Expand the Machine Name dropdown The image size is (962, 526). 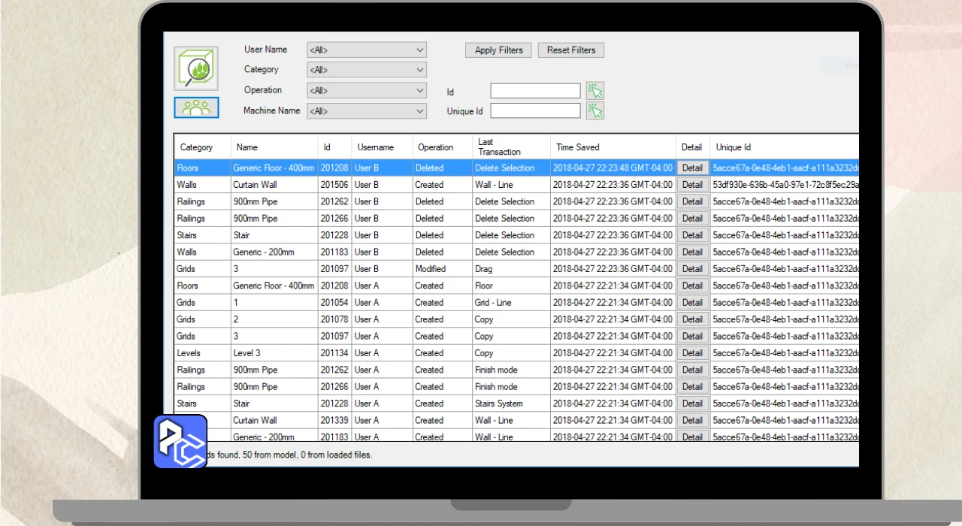click(367, 111)
